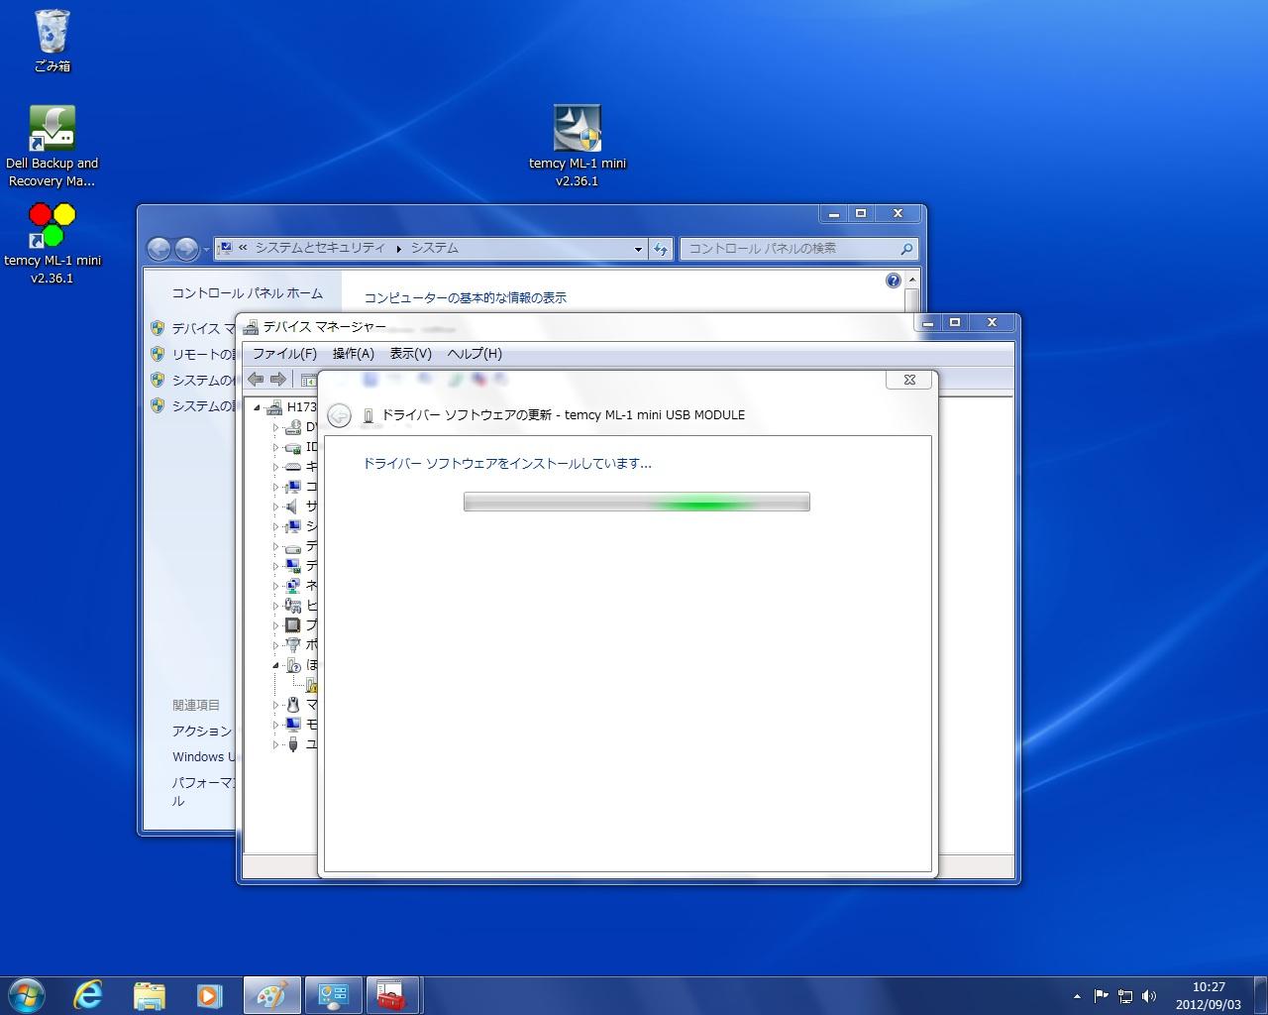
Task: Close the driver update wizard dialog
Action: pos(908,380)
